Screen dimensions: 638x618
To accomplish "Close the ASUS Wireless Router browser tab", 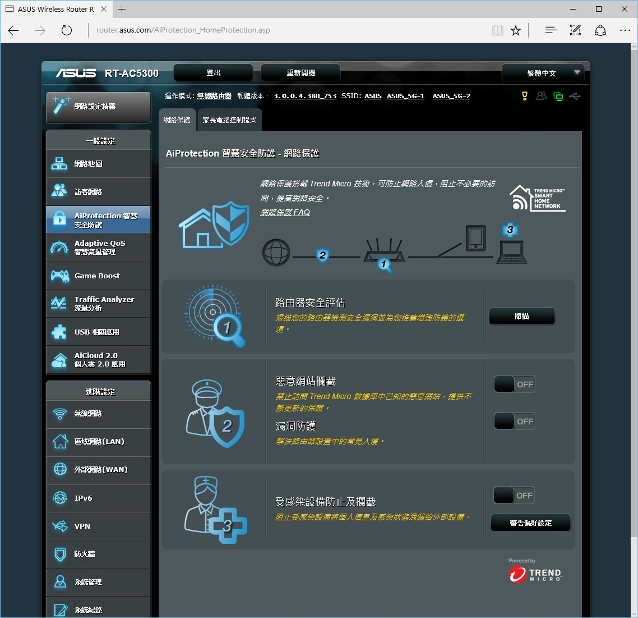I will 104,9.
